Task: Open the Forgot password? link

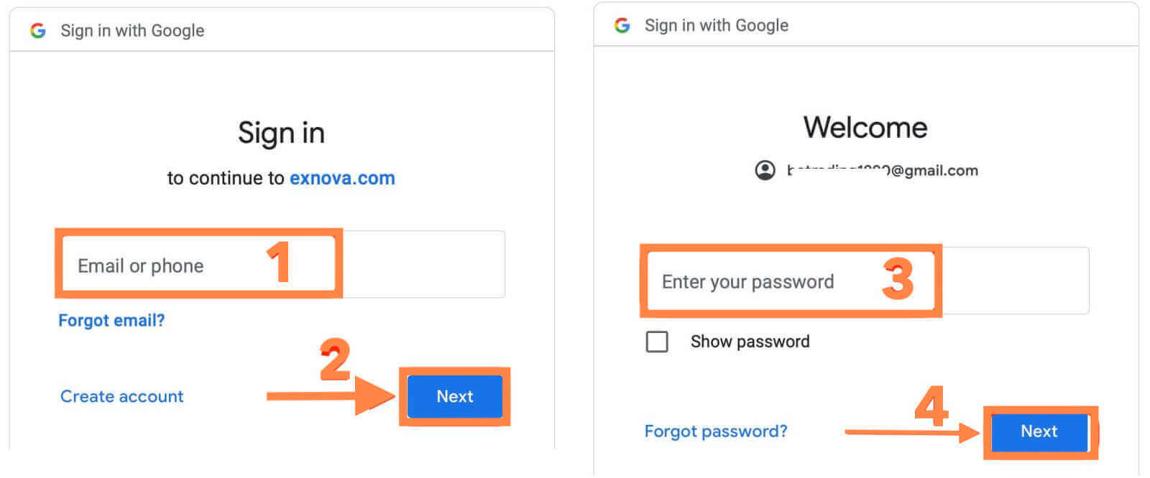Action: (x=716, y=431)
